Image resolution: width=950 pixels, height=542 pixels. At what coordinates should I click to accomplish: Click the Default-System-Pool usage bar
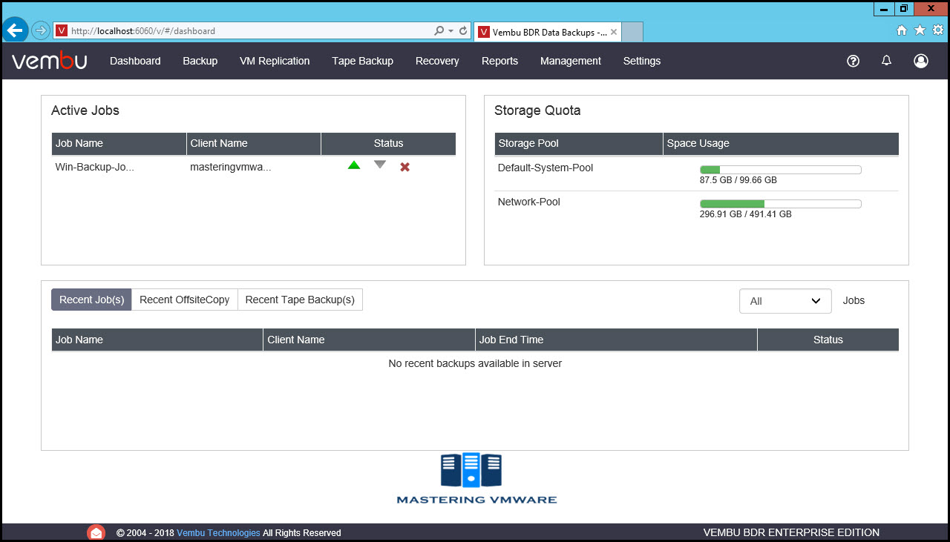[x=780, y=170]
